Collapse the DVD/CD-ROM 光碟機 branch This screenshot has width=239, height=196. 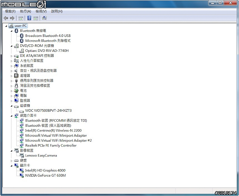click(x=12, y=46)
